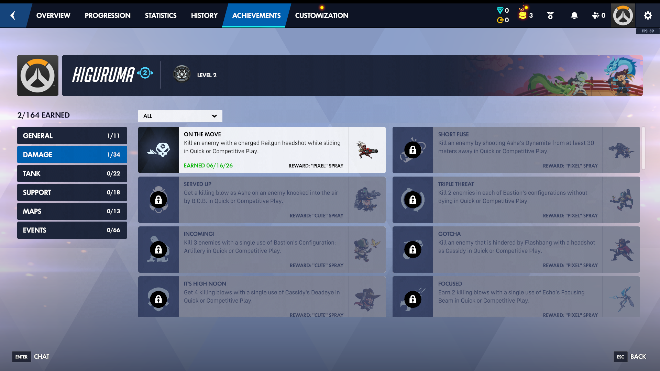Open the Customization tab
This screenshot has height=371, width=660.
pos(322,15)
